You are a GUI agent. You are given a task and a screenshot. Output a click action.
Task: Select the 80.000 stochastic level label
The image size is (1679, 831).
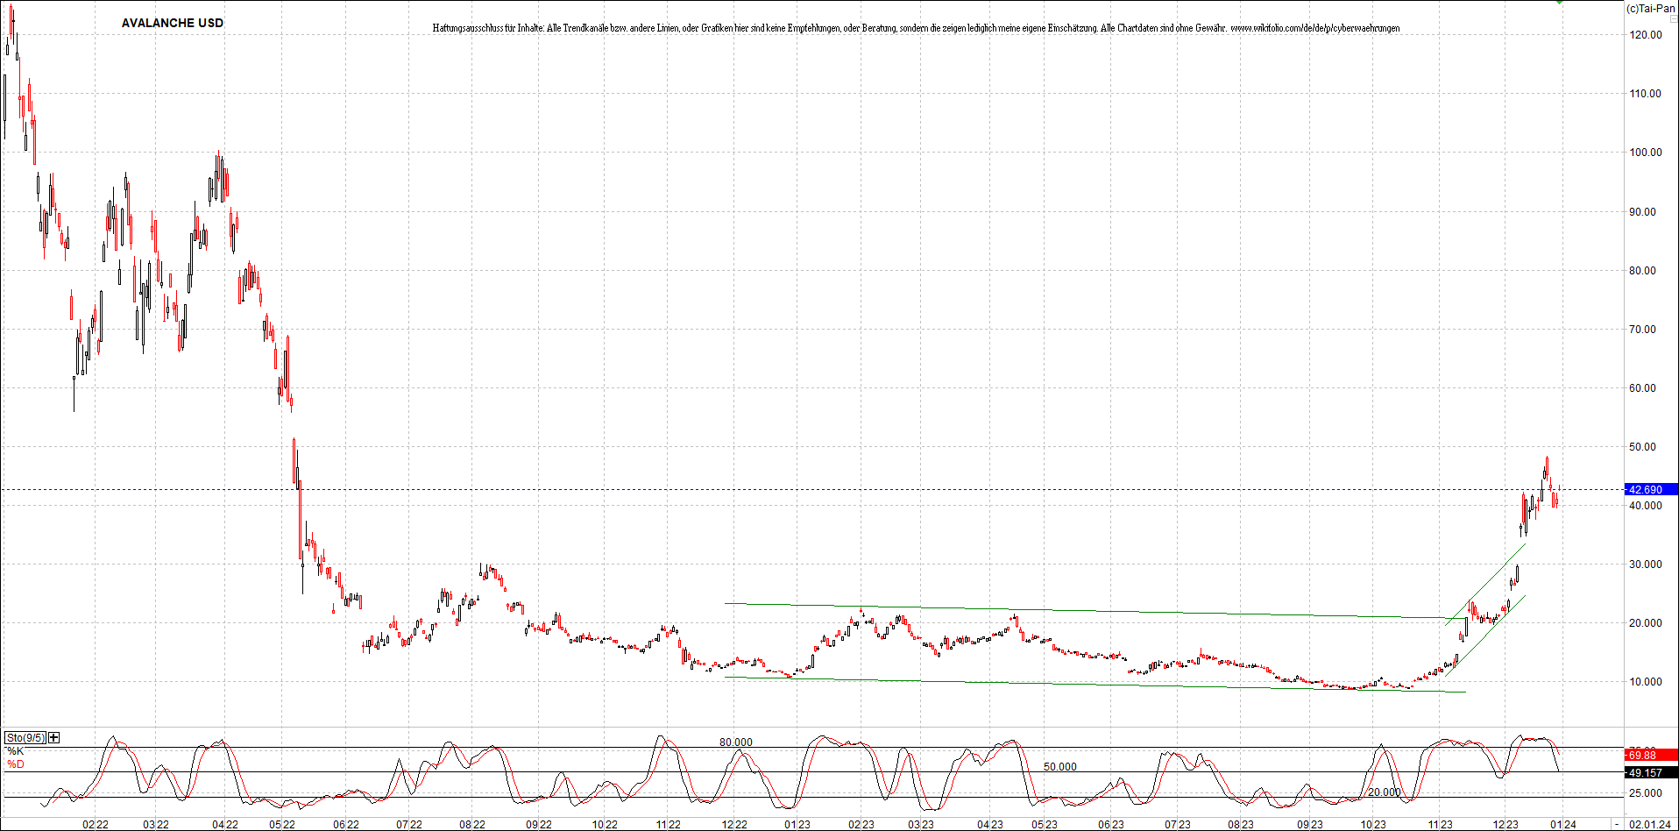coord(735,742)
